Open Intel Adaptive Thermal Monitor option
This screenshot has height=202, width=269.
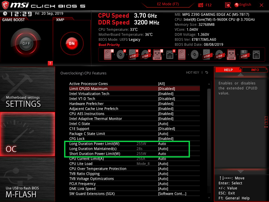point(134,119)
